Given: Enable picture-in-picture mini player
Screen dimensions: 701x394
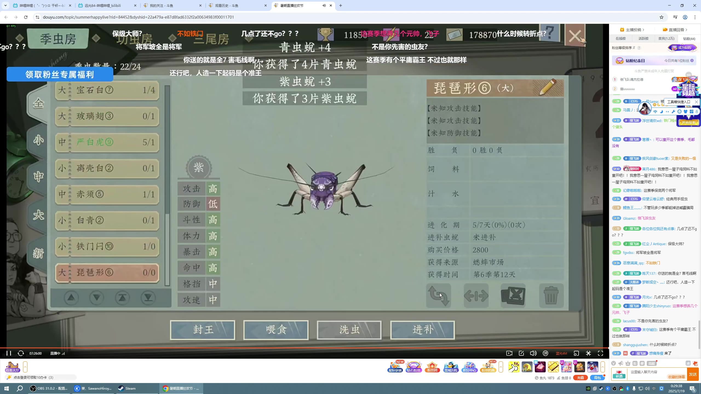Looking at the screenshot, I should point(576,353).
